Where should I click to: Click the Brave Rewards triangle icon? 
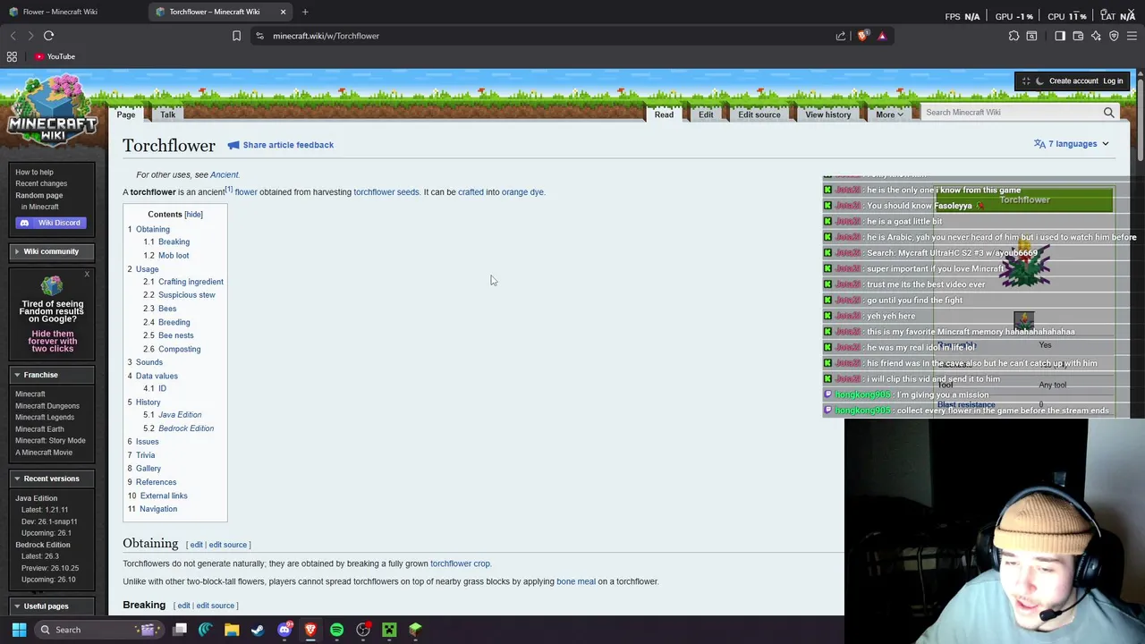coord(882,36)
